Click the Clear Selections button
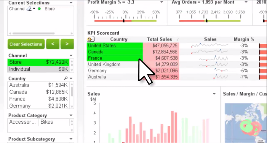Viewport: 267px width, 143px height. pyautogui.click(x=26, y=44)
